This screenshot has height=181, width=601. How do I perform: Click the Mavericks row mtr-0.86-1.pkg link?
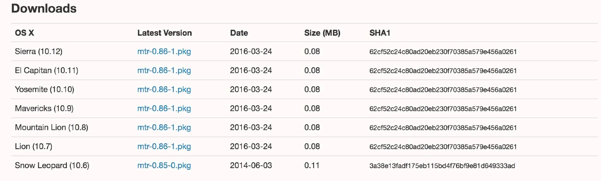164,108
